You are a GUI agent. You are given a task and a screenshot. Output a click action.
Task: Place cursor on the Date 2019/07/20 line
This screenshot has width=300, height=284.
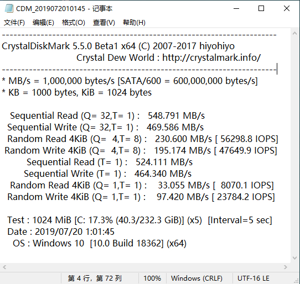point(61,232)
